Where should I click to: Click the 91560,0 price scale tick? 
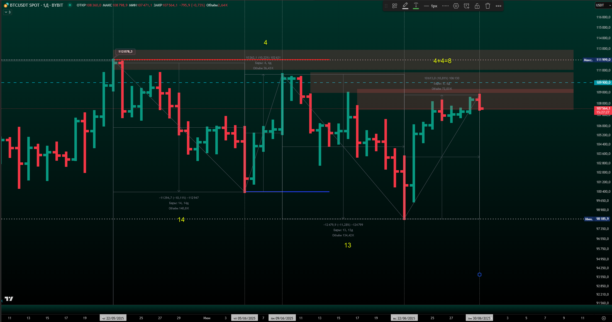pyautogui.click(x=603, y=303)
